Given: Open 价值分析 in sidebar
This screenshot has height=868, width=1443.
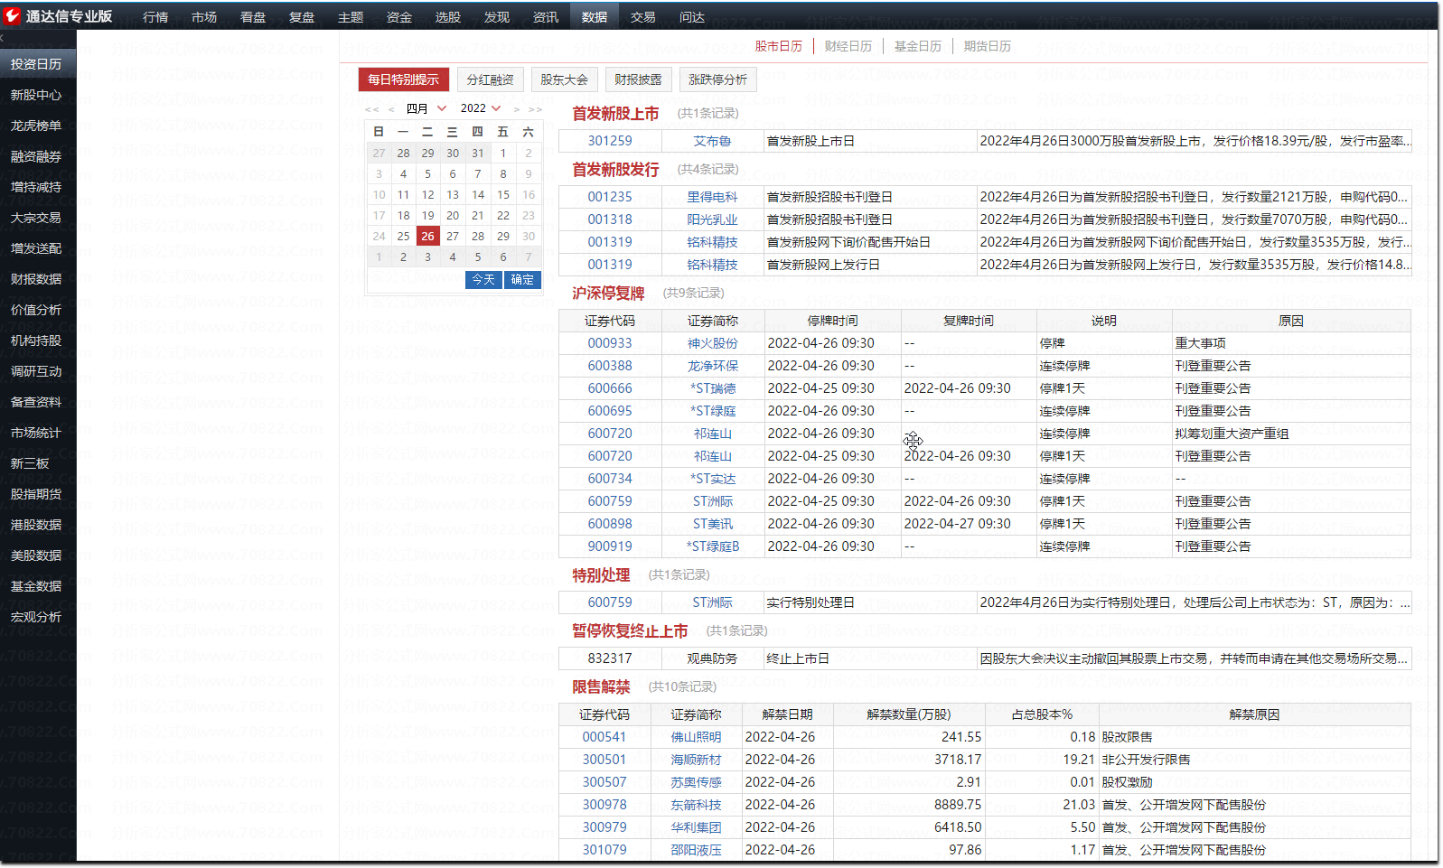Looking at the screenshot, I should (x=38, y=310).
